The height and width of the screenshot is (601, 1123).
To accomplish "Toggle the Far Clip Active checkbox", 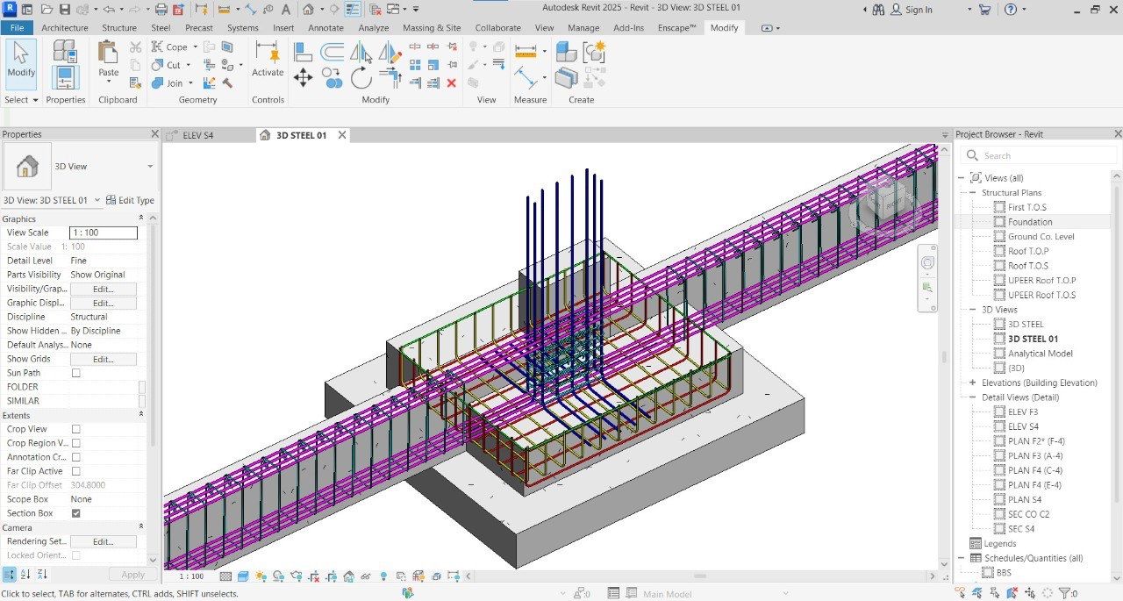I will pos(76,471).
